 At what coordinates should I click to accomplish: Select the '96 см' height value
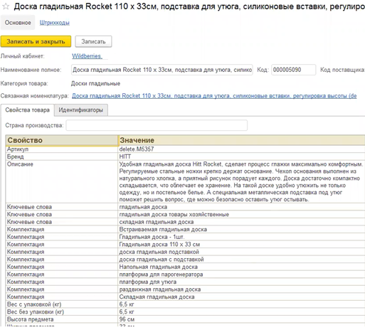[241, 319]
